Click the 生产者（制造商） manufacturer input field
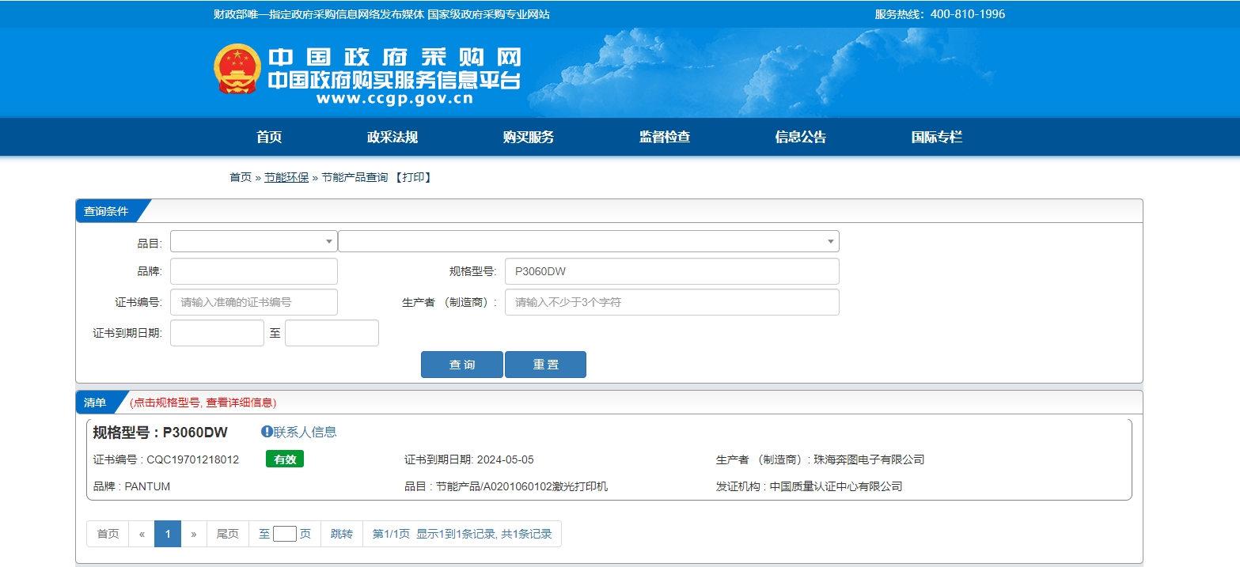The image size is (1240, 567). [x=671, y=302]
